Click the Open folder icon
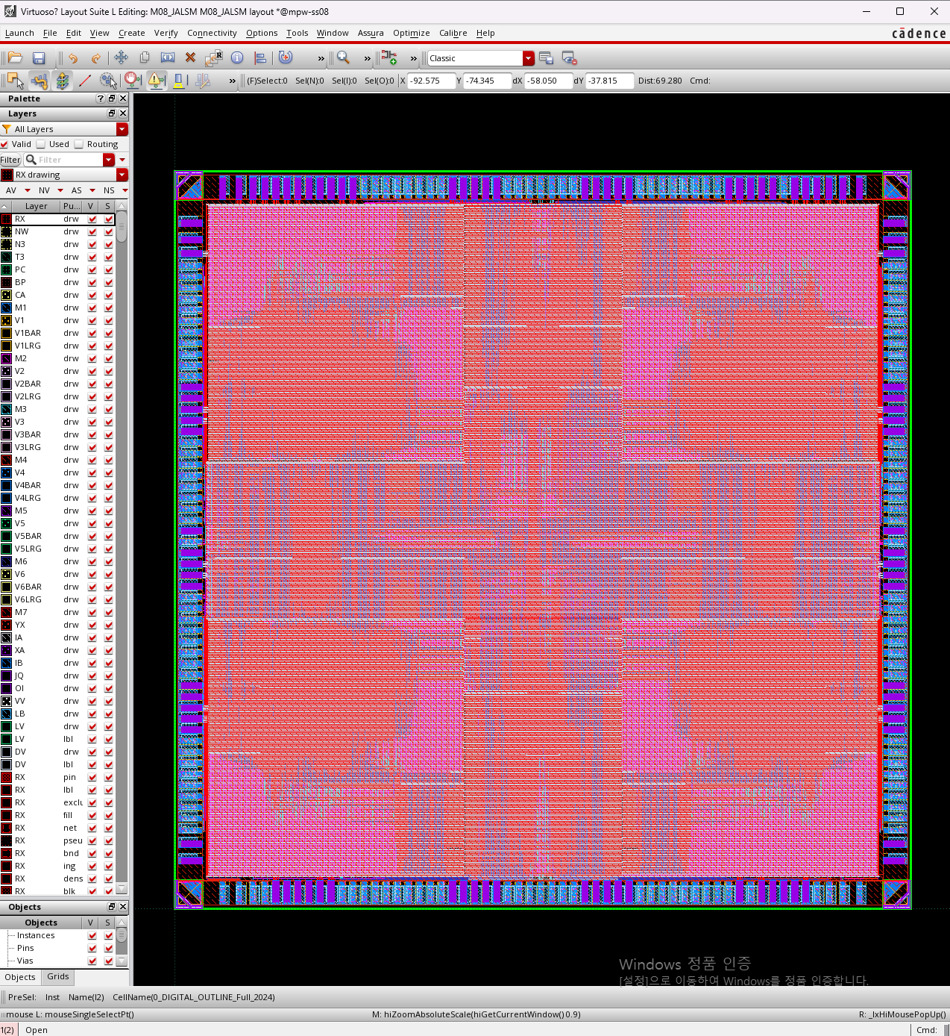This screenshot has width=950, height=1036. point(15,58)
